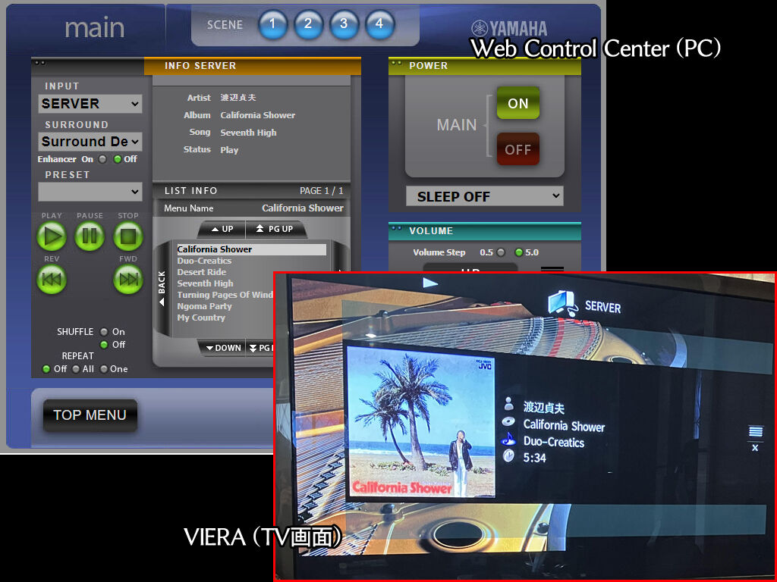Image resolution: width=777 pixels, height=582 pixels.
Task: Click the PG UP list button
Action: click(x=275, y=229)
